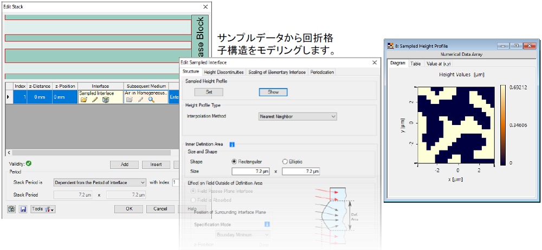Viewport: 542px width, 250px height.
Task: Click the edit pencil icon under Sampled Interface
Action: (94, 100)
